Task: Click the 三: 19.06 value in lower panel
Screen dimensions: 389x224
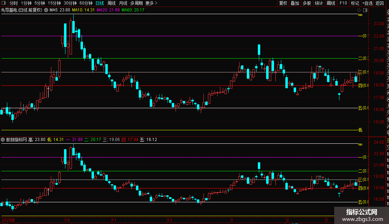Action: click(x=112, y=140)
